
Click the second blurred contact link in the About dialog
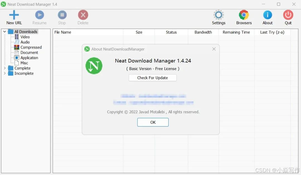click(x=153, y=103)
